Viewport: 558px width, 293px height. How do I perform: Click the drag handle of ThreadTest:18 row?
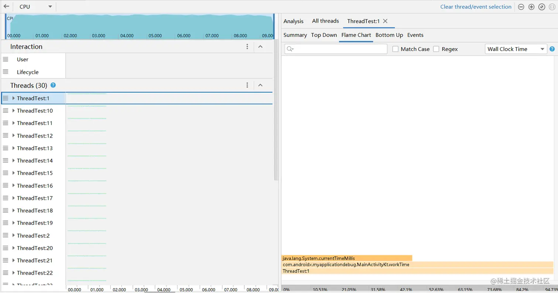pyautogui.click(x=6, y=210)
